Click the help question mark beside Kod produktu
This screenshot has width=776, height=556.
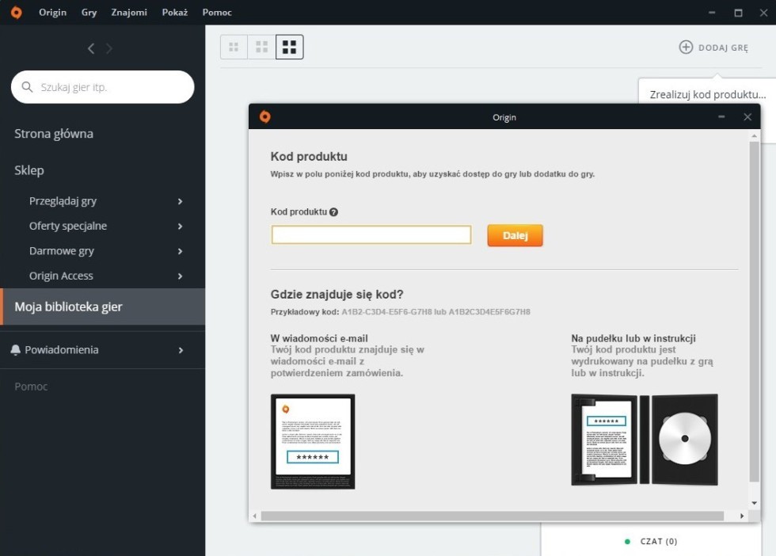click(334, 212)
